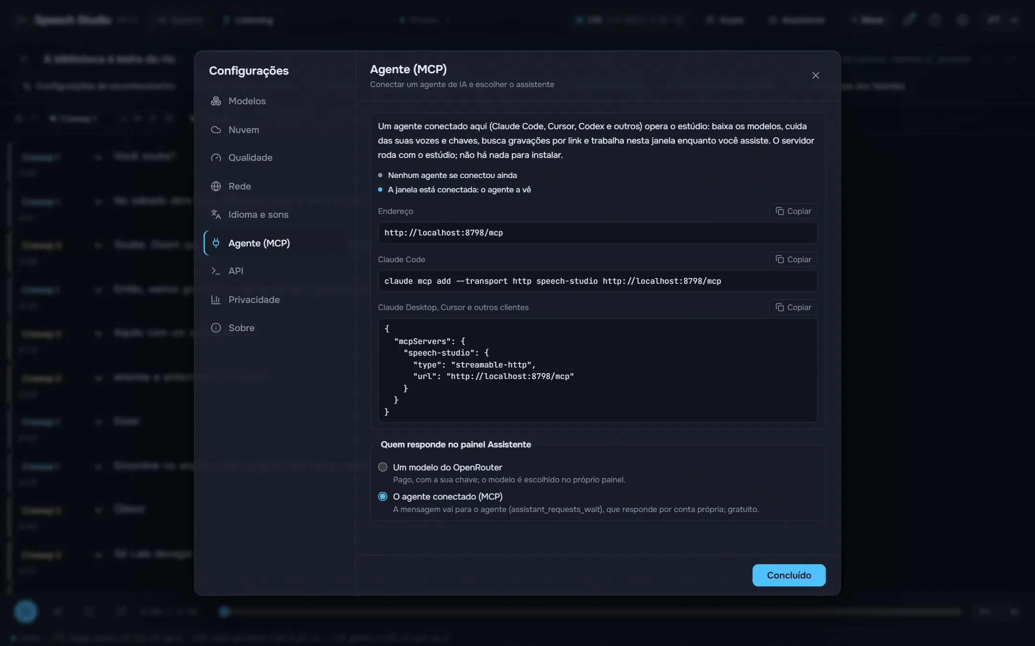Click 'A janela está conectada' status line
The height and width of the screenshot is (646, 1035).
[460, 189]
